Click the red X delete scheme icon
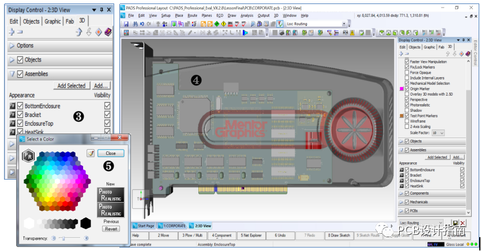The image size is (481, 251). [463, 223]
